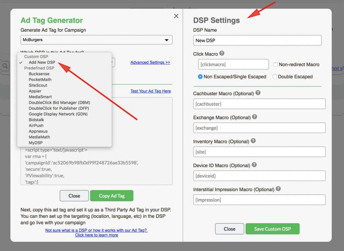This screenshot has height=251, width=344.
Task: Enable the Non-redirect Macro checkbox
Action: tap(276, 64)
